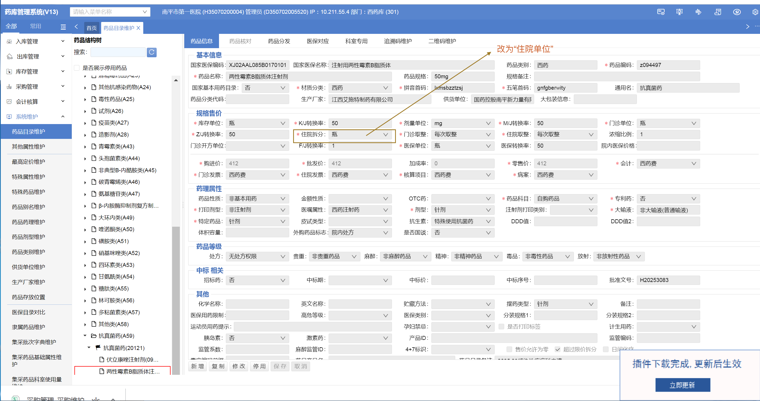This screenshot has width=760, height=401.
Task: Close the 药品目录维护 tab with X icon
Action: tap(138, 28)
